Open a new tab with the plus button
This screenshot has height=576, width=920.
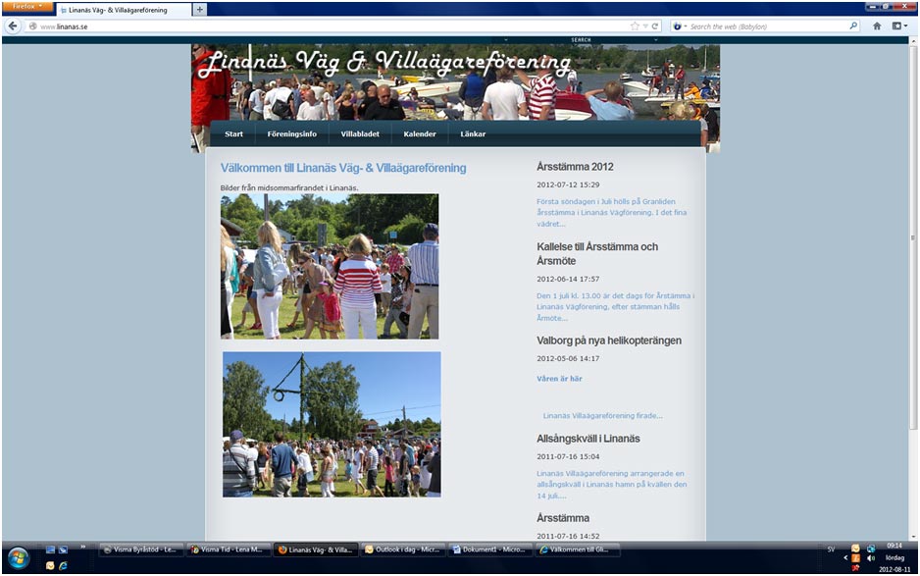coord(200,10)
